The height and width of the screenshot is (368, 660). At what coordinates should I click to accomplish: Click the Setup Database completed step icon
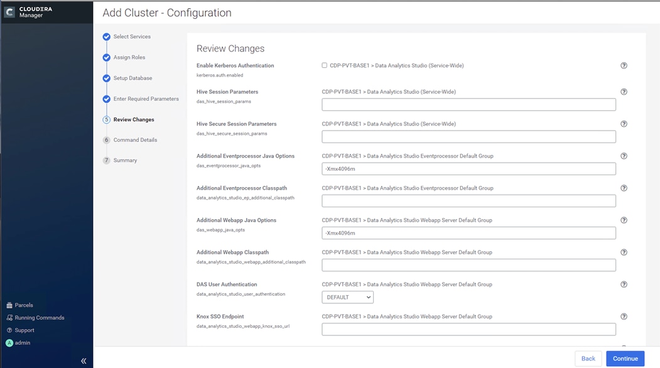107,78
